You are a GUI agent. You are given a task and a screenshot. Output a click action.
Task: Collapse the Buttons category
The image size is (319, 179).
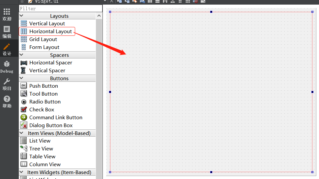click(x=21, y=78)
